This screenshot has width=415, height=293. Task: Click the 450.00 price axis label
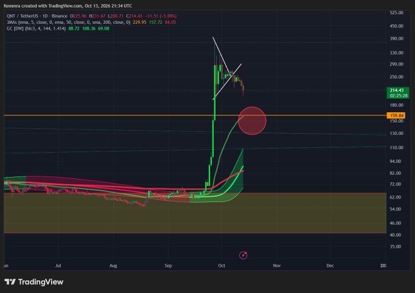click(397, 26)
